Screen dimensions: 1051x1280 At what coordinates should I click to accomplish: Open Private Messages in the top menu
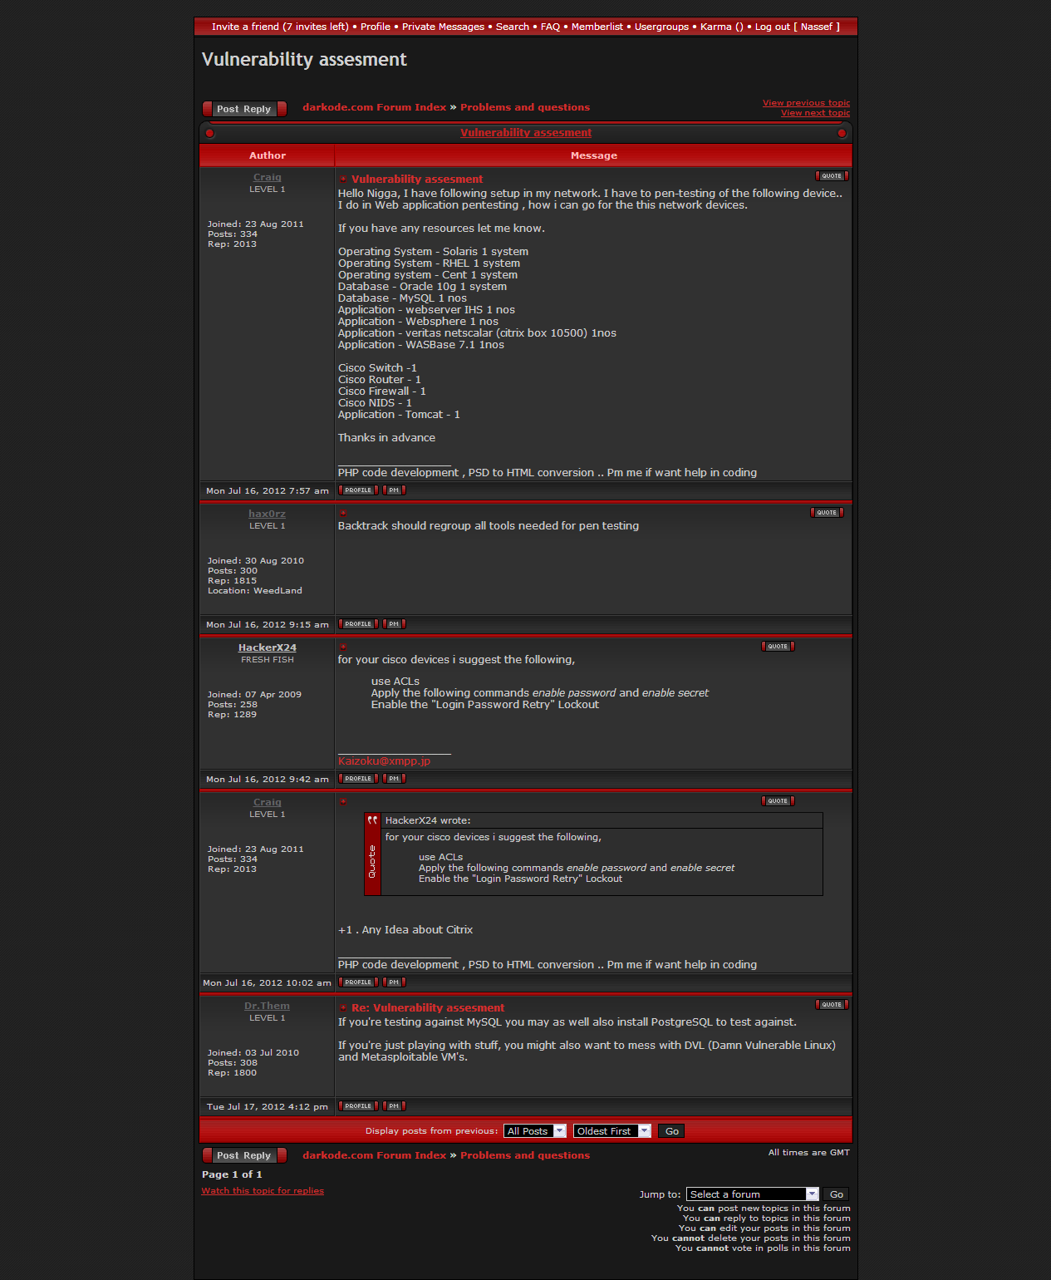pos(443,27)
